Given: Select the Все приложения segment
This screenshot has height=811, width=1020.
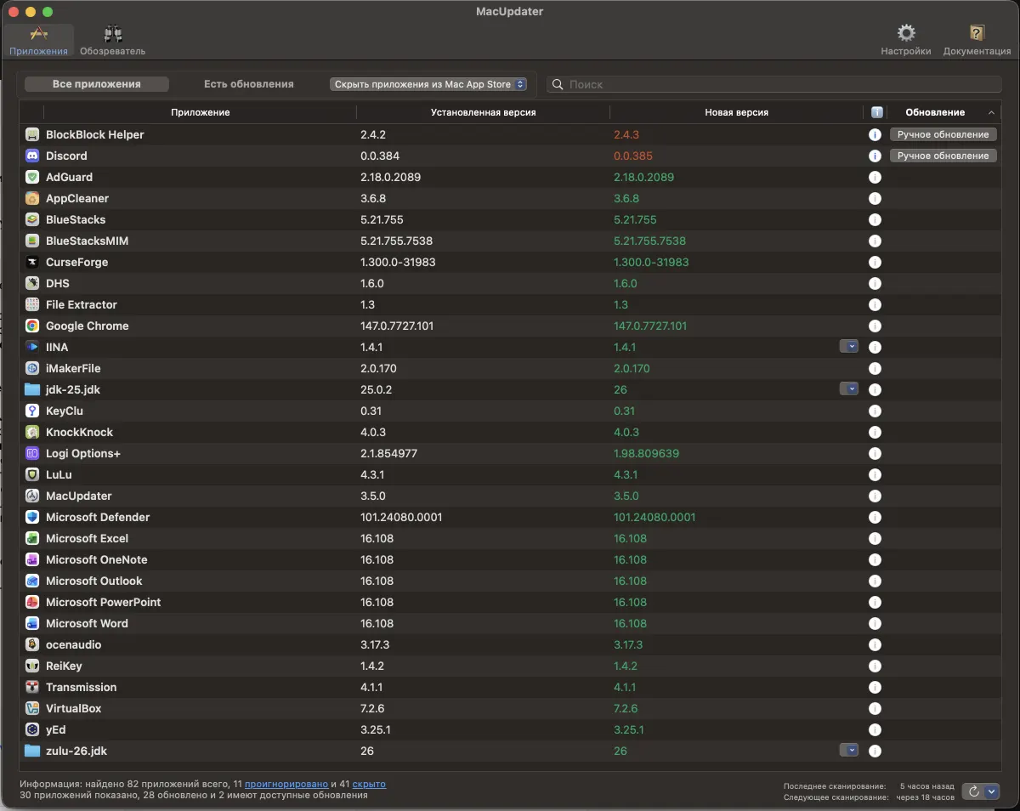Looking at the screenshot, I should (97, 84).
